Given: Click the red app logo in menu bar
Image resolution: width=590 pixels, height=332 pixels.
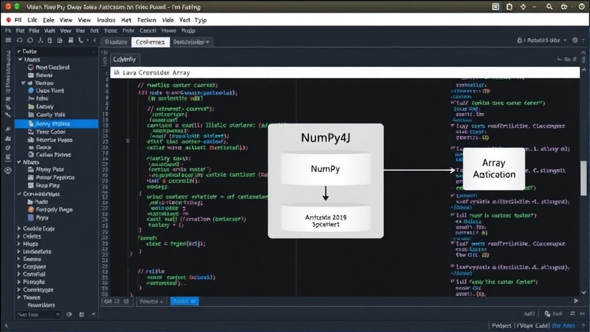Looking at the screenshot, I should tap(8, 20).
